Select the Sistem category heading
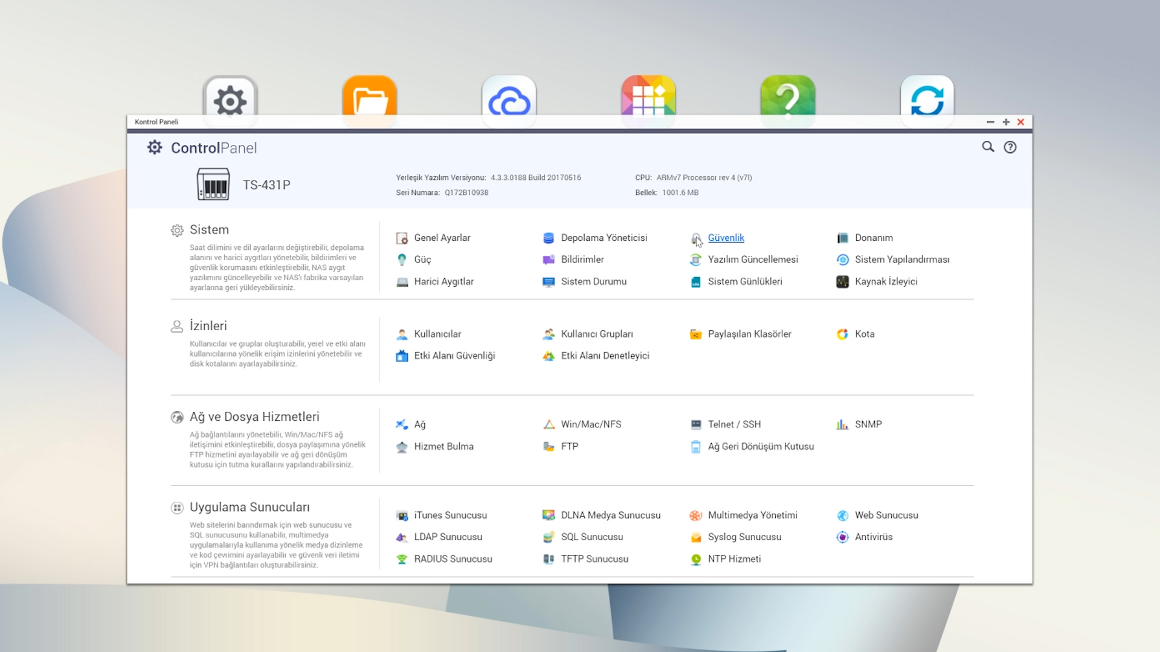The height and width of the screenshot is (652, 1160). coord(209,230)
